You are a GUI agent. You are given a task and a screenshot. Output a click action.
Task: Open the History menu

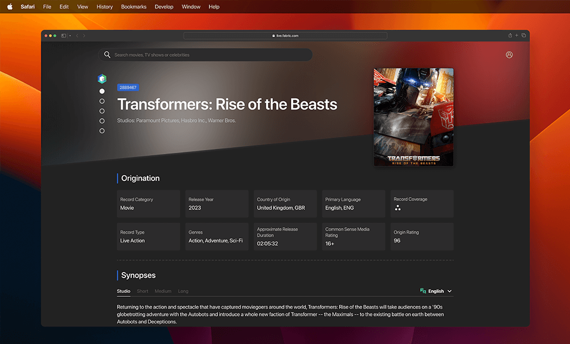pos(104,7)
